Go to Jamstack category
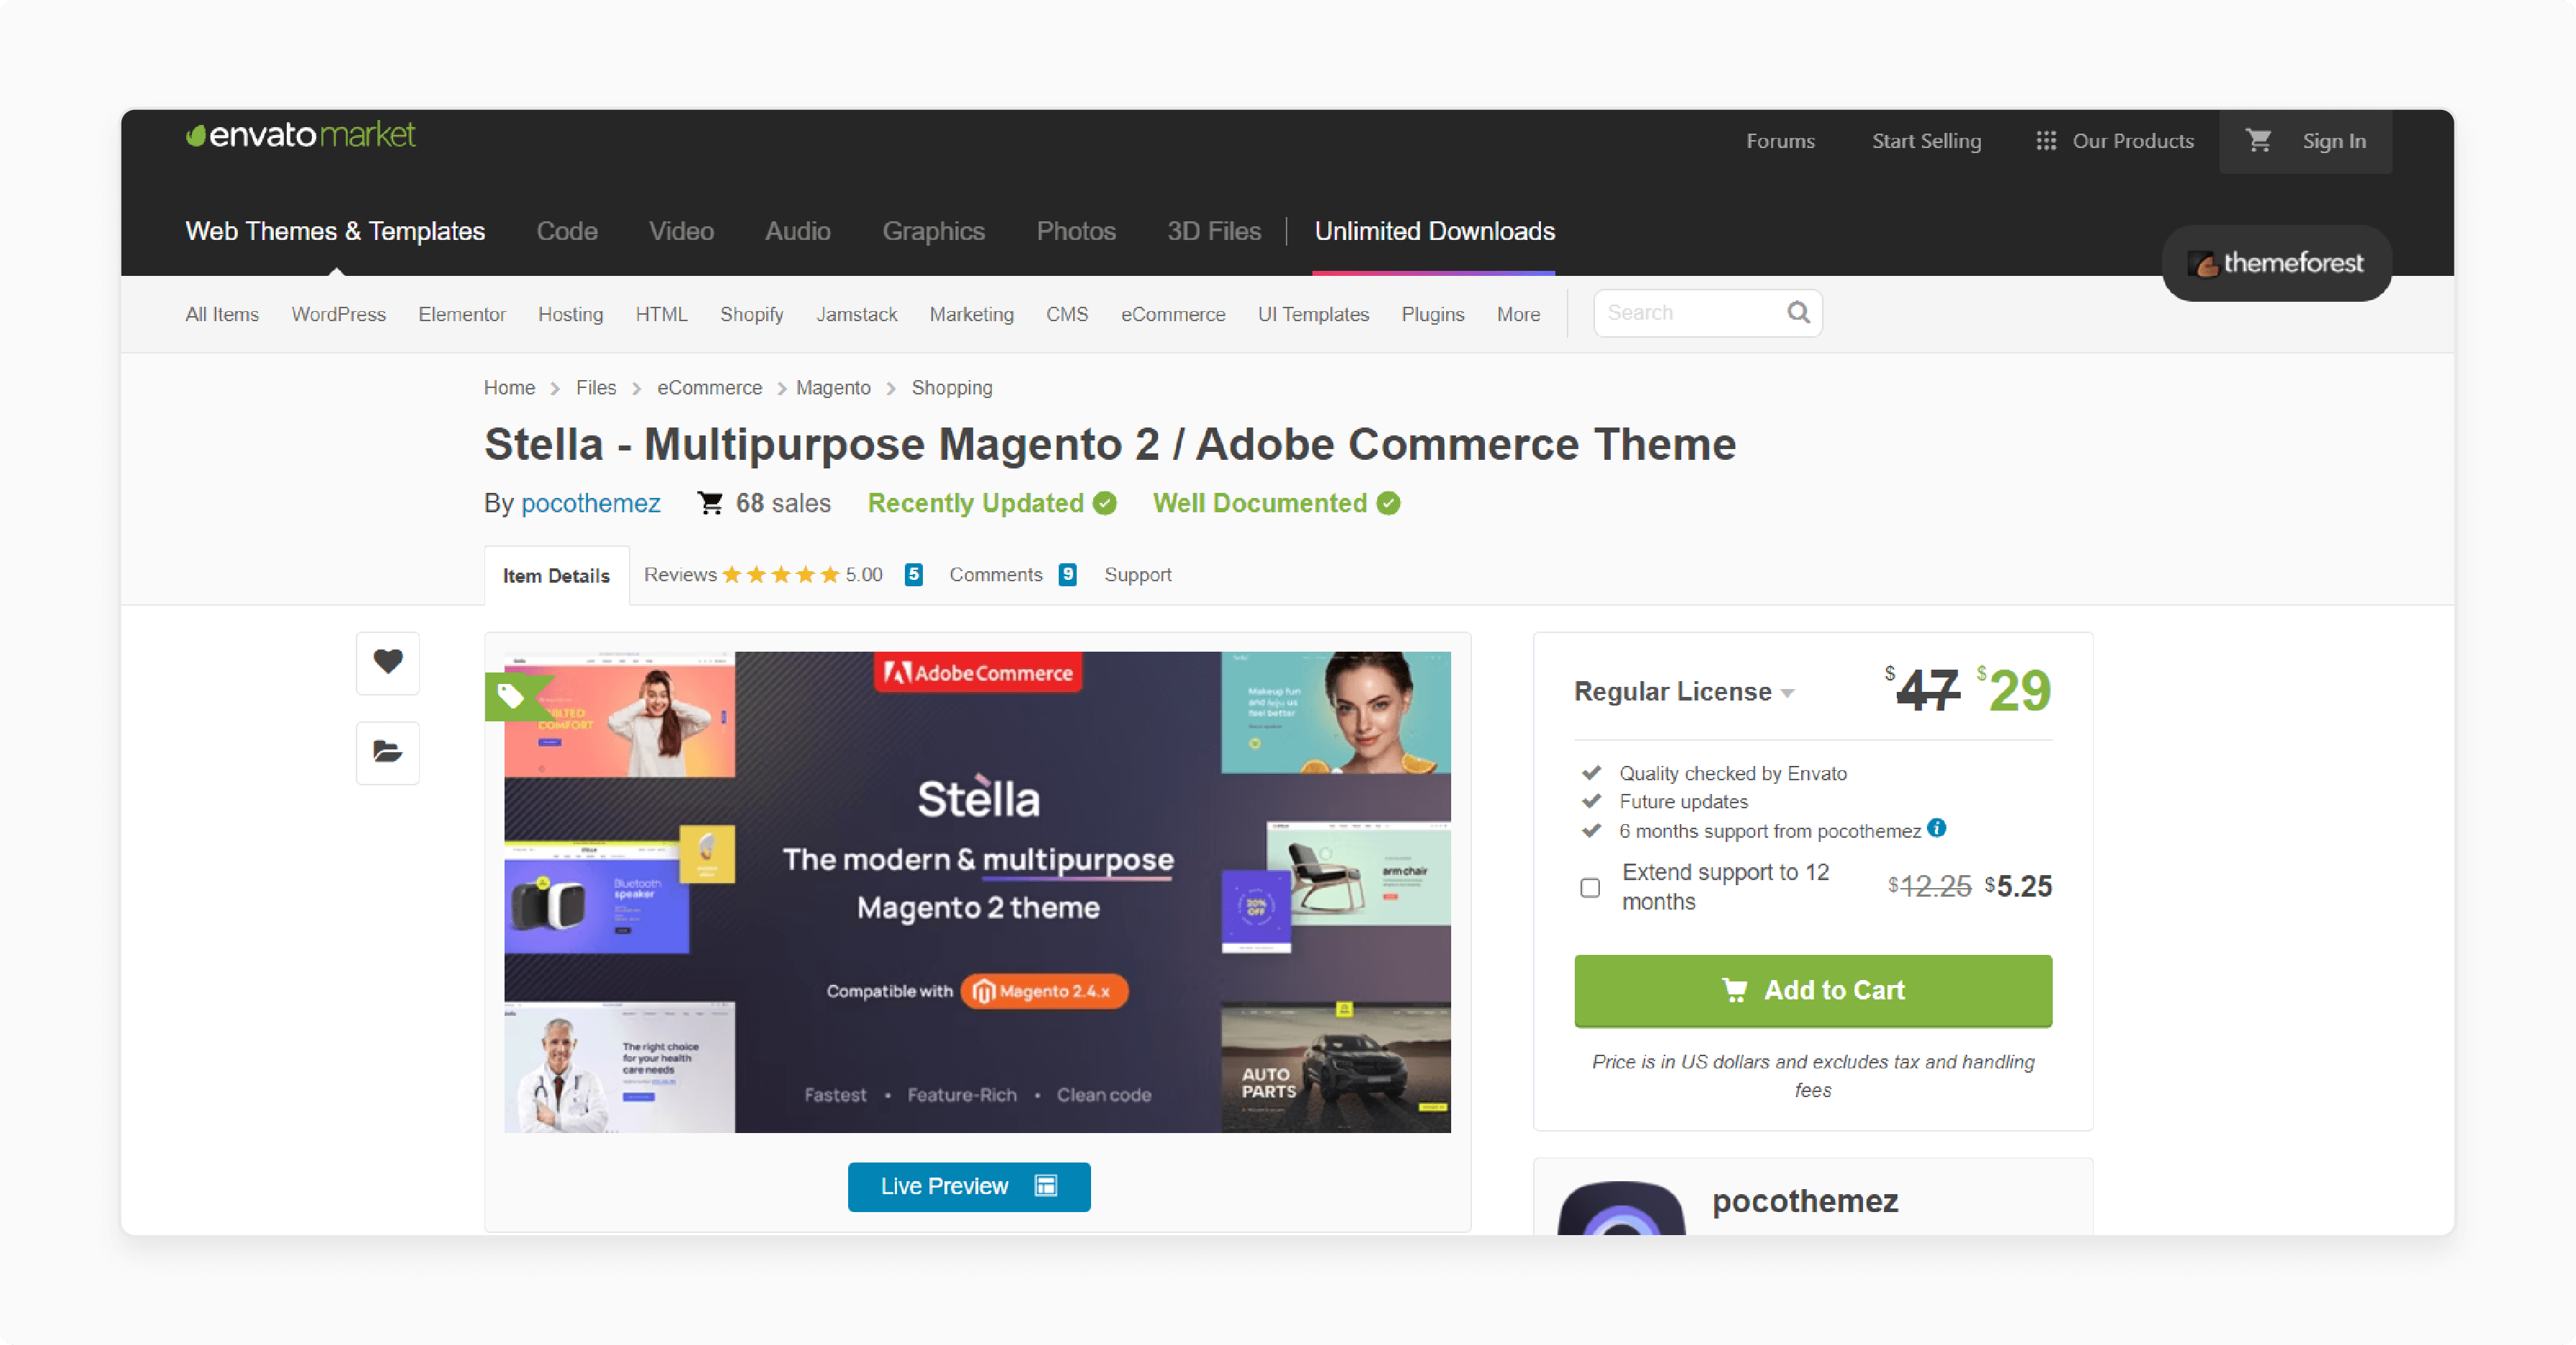 [856, 314]
